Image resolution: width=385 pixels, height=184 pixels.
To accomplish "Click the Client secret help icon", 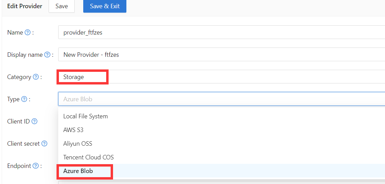I will coord(44,144).
